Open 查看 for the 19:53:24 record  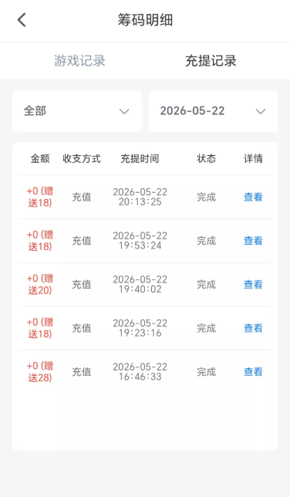[253, 241]
